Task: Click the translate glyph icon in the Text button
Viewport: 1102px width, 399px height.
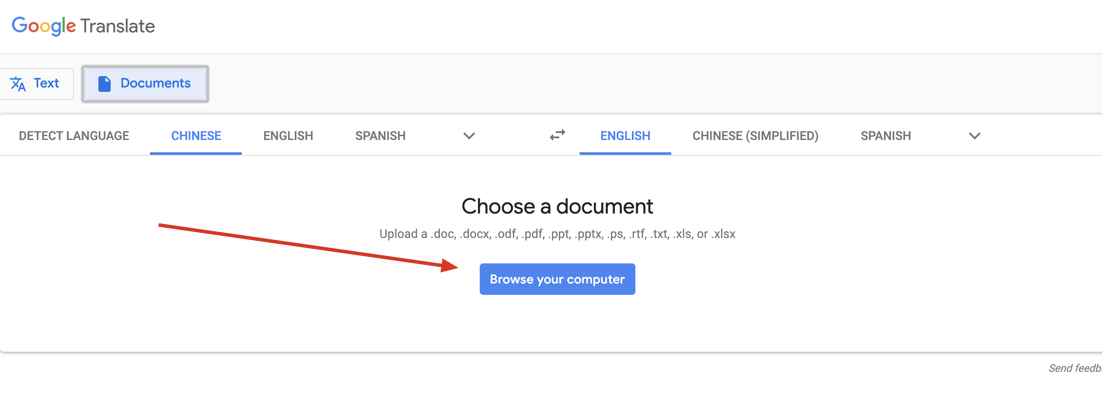Action: [x=18, y=84]
